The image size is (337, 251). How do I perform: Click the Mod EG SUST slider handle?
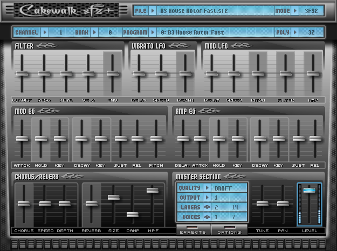point(121,139)
